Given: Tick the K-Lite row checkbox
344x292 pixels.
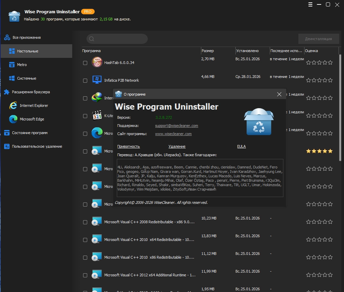Looking at the screenshot, I should coord(85,116).
